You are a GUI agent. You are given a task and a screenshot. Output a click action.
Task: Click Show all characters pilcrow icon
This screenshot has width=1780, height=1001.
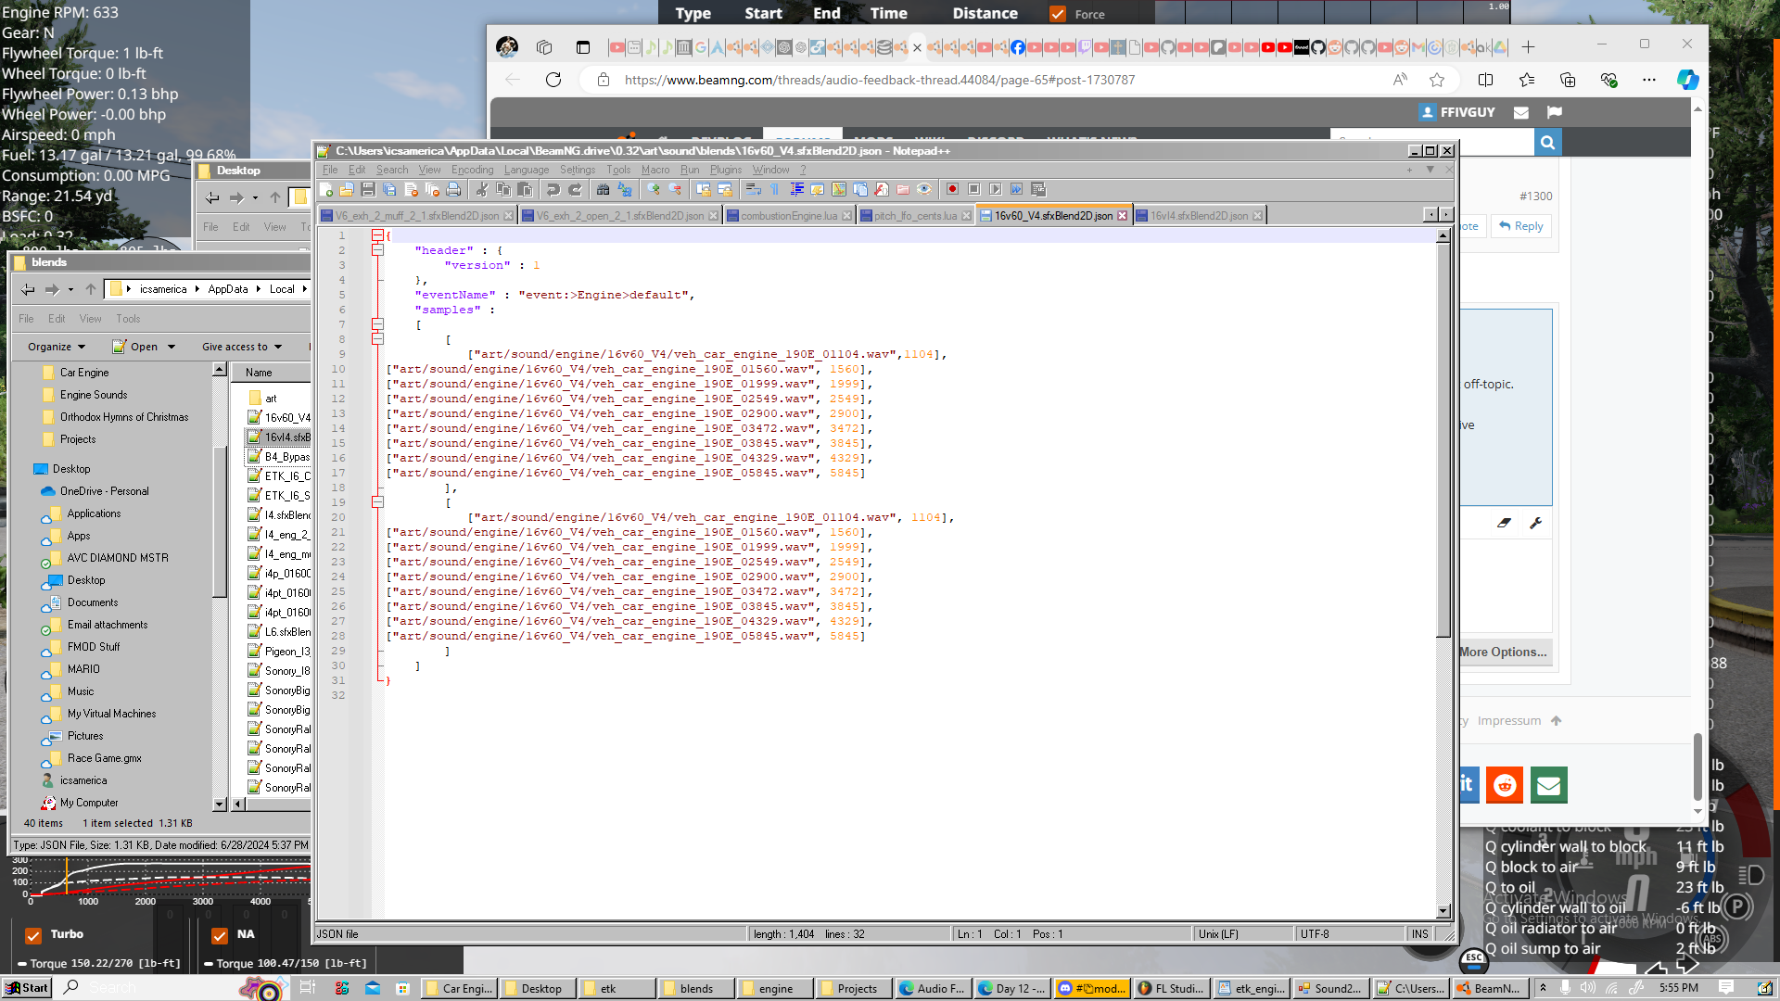point(775,189)
